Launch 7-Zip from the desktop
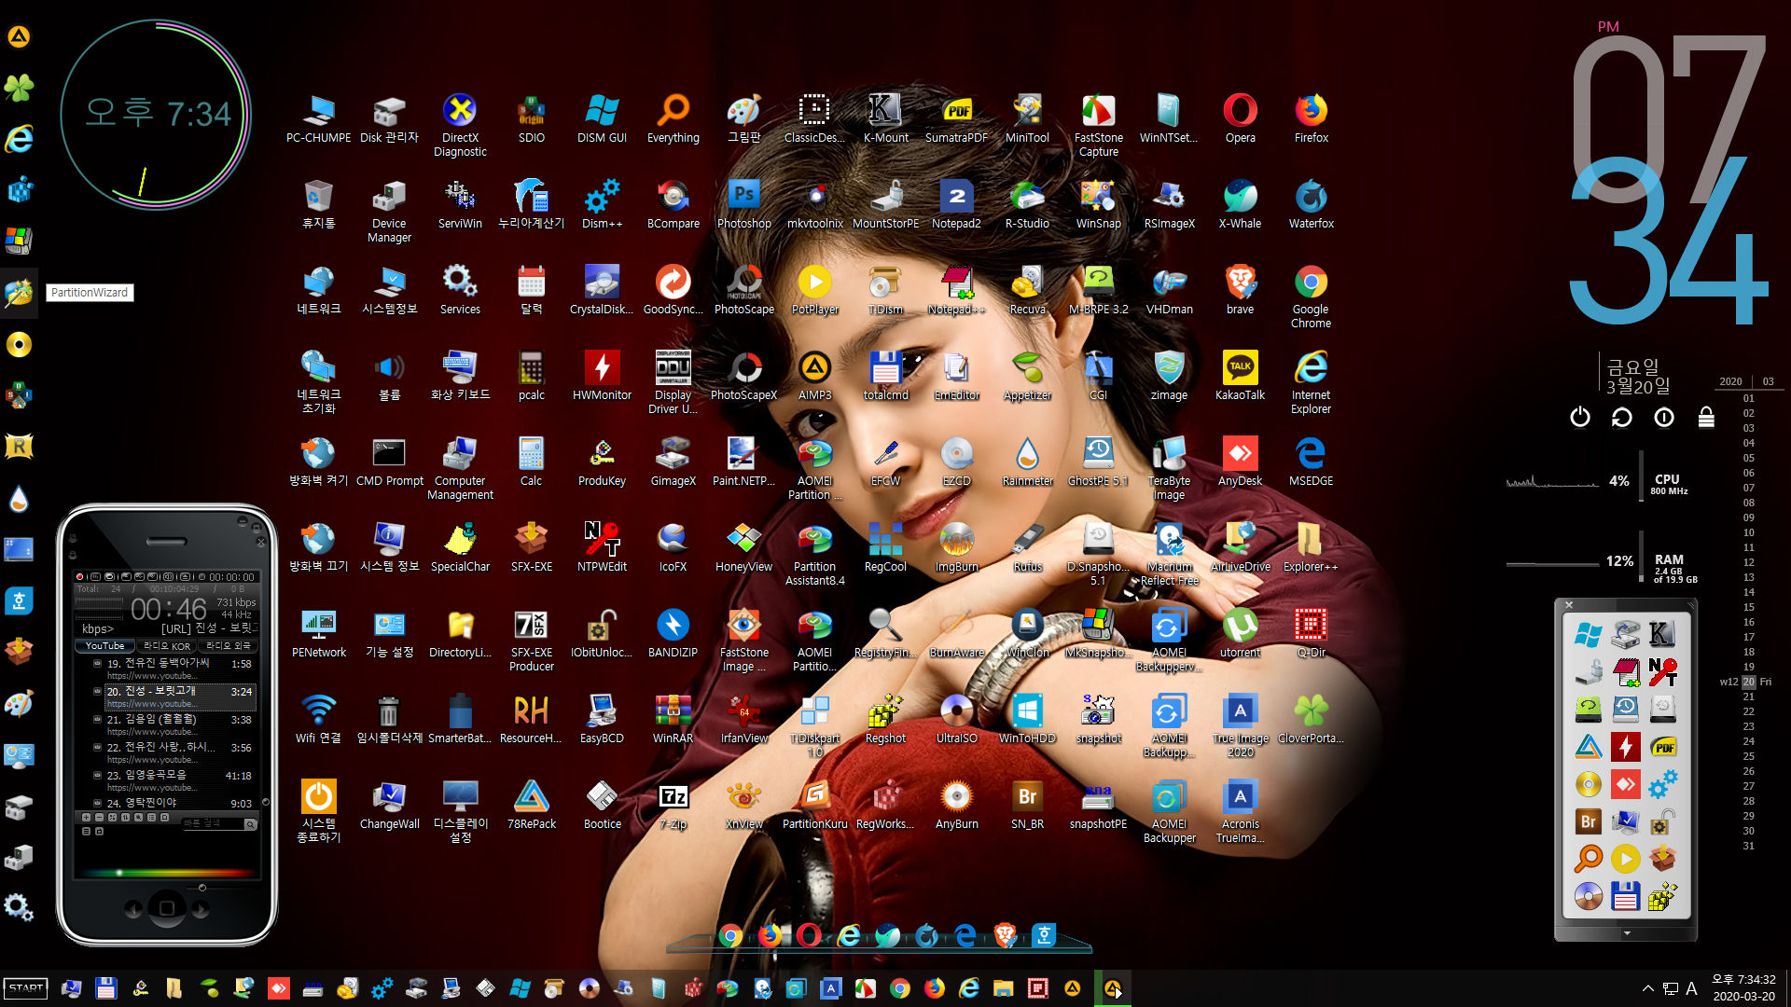The height and width of the screenshot is (1007, 1791). 673,805
